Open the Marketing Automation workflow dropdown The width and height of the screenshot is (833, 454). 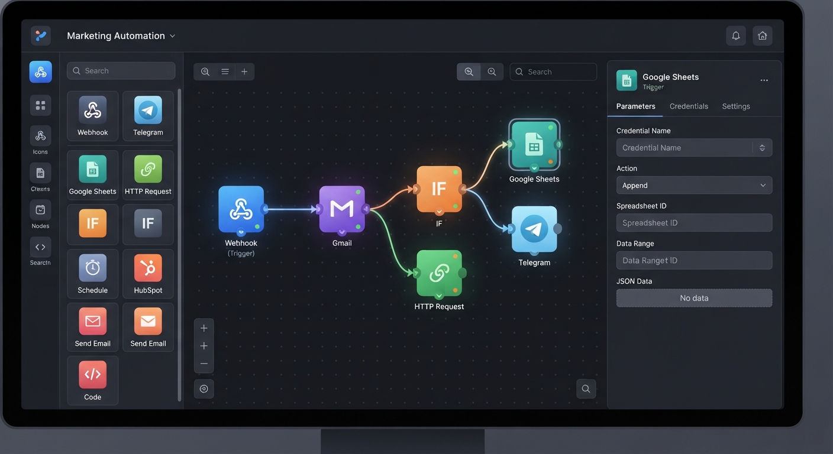121,35
